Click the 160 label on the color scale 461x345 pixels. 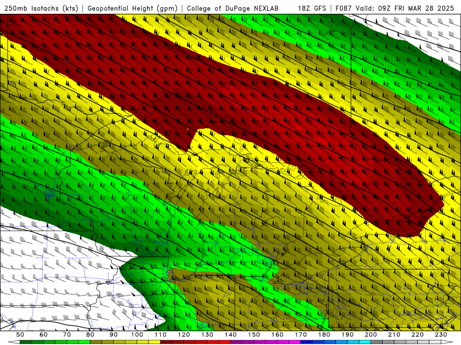277,335
